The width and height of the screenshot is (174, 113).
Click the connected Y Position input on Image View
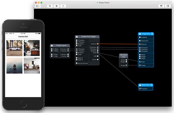click(x=140, y=50)
